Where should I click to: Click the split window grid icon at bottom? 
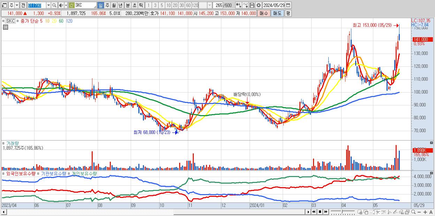[x=360, y=212]
